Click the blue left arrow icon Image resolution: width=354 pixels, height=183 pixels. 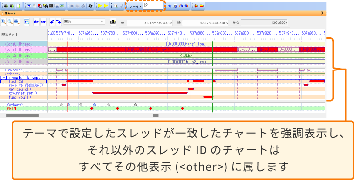[36, 22]
